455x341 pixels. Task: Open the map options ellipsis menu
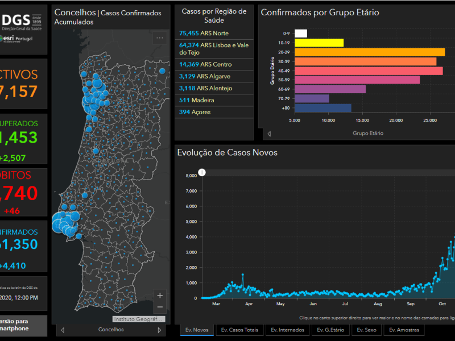point(160,39)
